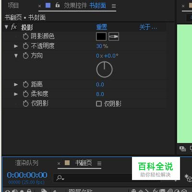Open the black 阴影颜色 color swatch
Image resolution: width=192 pixels, height=192 pixels.
(101, 36)
